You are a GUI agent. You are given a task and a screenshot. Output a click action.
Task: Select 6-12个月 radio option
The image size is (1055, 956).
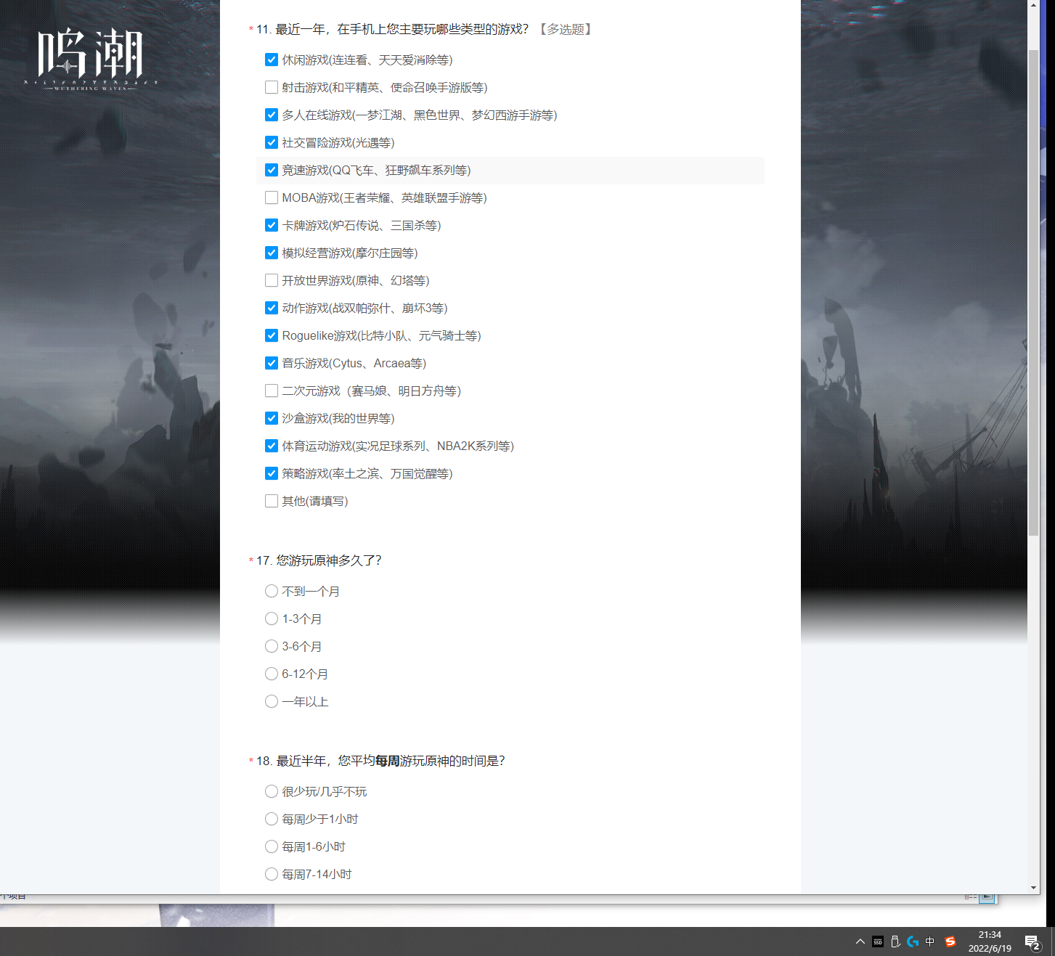(272, 674)
